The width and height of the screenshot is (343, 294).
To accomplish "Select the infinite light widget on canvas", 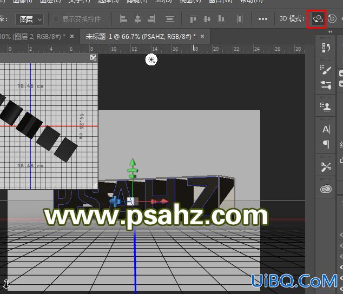I will point(151,59).
